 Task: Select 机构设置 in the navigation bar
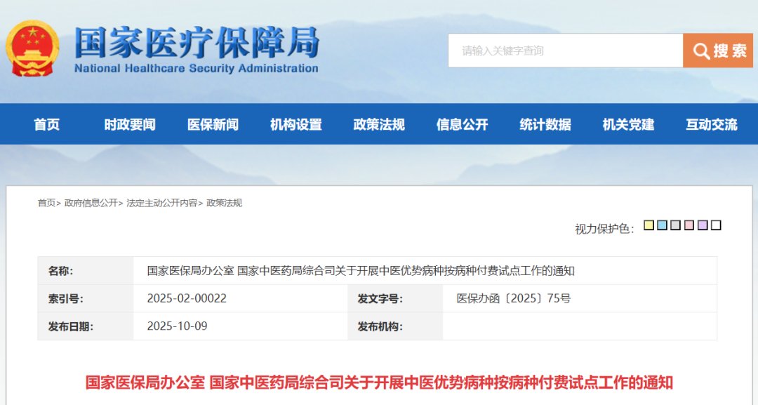pyautogui.click(x=296, y=125)
